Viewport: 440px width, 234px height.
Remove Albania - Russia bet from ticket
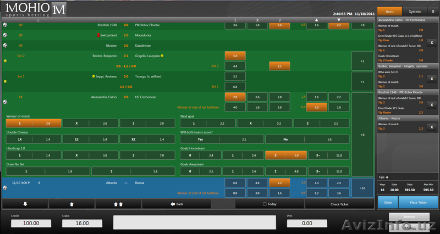click(x=431, y=128)
